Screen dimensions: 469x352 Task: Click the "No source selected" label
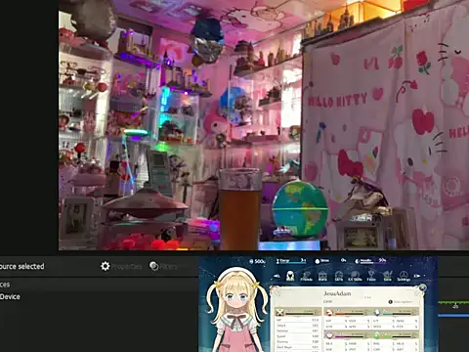[x=22, y=266]
